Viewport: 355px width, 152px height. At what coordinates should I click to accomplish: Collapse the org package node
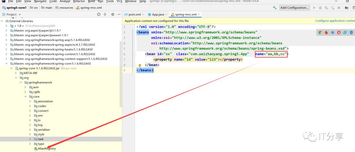click(16, 78)
